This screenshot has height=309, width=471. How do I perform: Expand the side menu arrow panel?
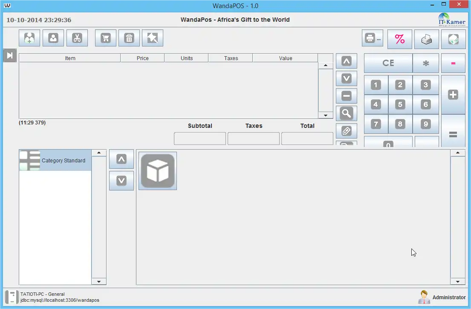point(10,55)
